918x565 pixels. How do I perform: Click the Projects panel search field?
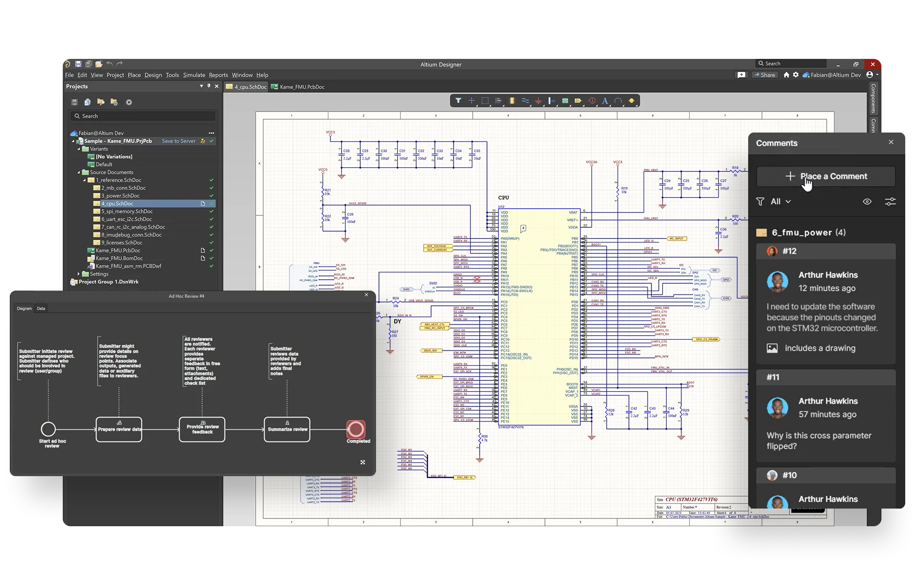(x=142, y=116)
